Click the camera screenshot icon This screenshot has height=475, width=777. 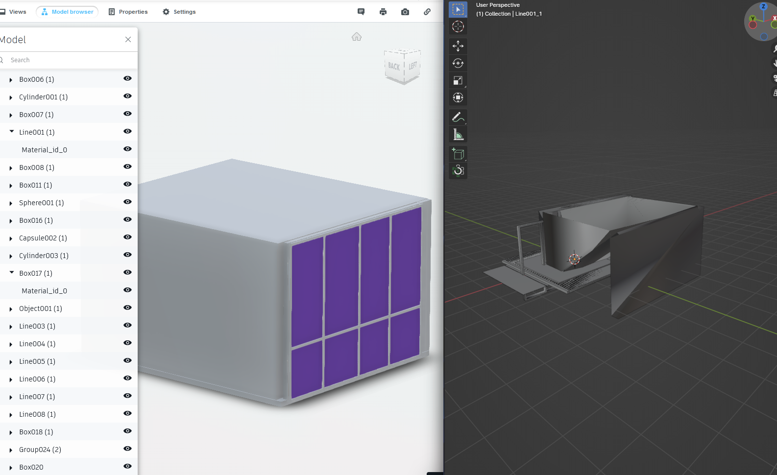(x=405, y=12)
